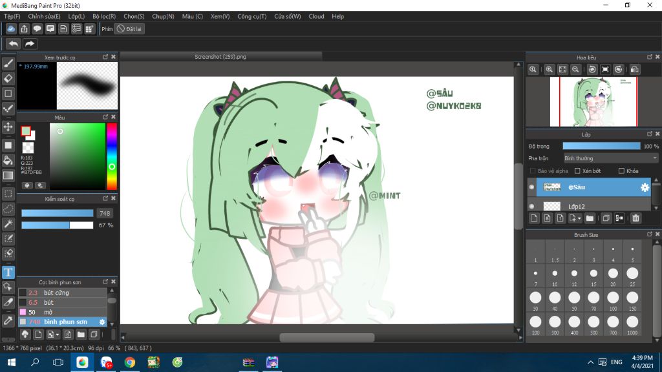This screenshot has width=662, height=372.
Task: Open the Pha trộn blend mode dropdown
Action: pos(610,158)
